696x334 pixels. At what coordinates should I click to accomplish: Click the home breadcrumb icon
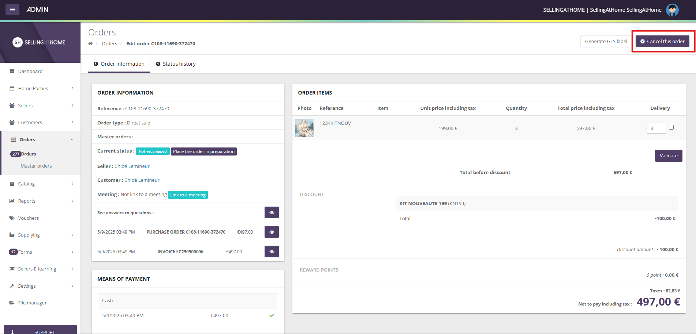point(90,44)
